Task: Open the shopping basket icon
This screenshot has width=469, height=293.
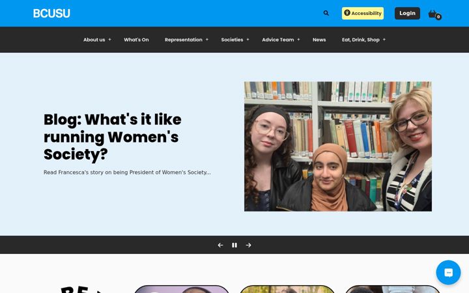Action: click(x=434, y=14)
